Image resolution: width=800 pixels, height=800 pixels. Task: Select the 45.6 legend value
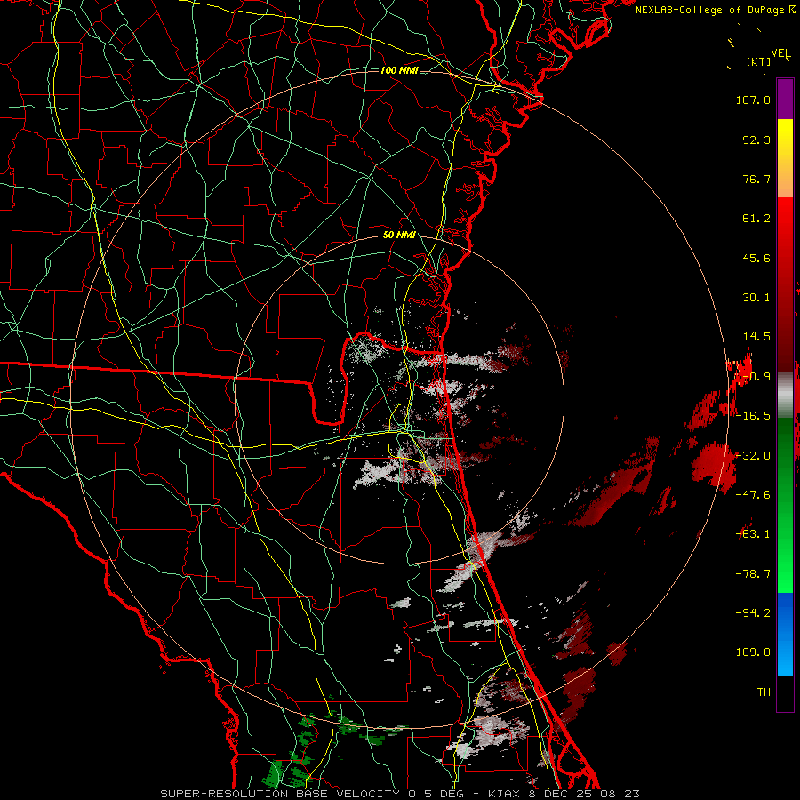[x=756, y=258]
